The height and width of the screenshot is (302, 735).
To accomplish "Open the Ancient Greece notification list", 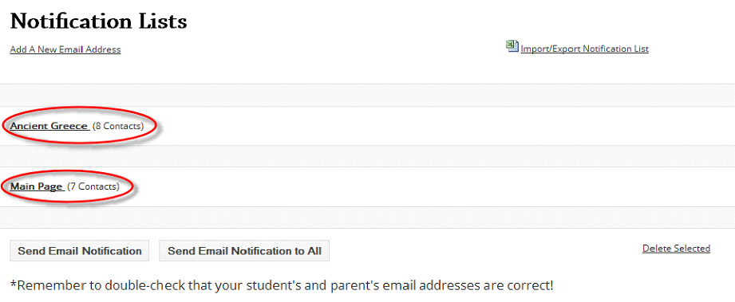I will point(49,126).
